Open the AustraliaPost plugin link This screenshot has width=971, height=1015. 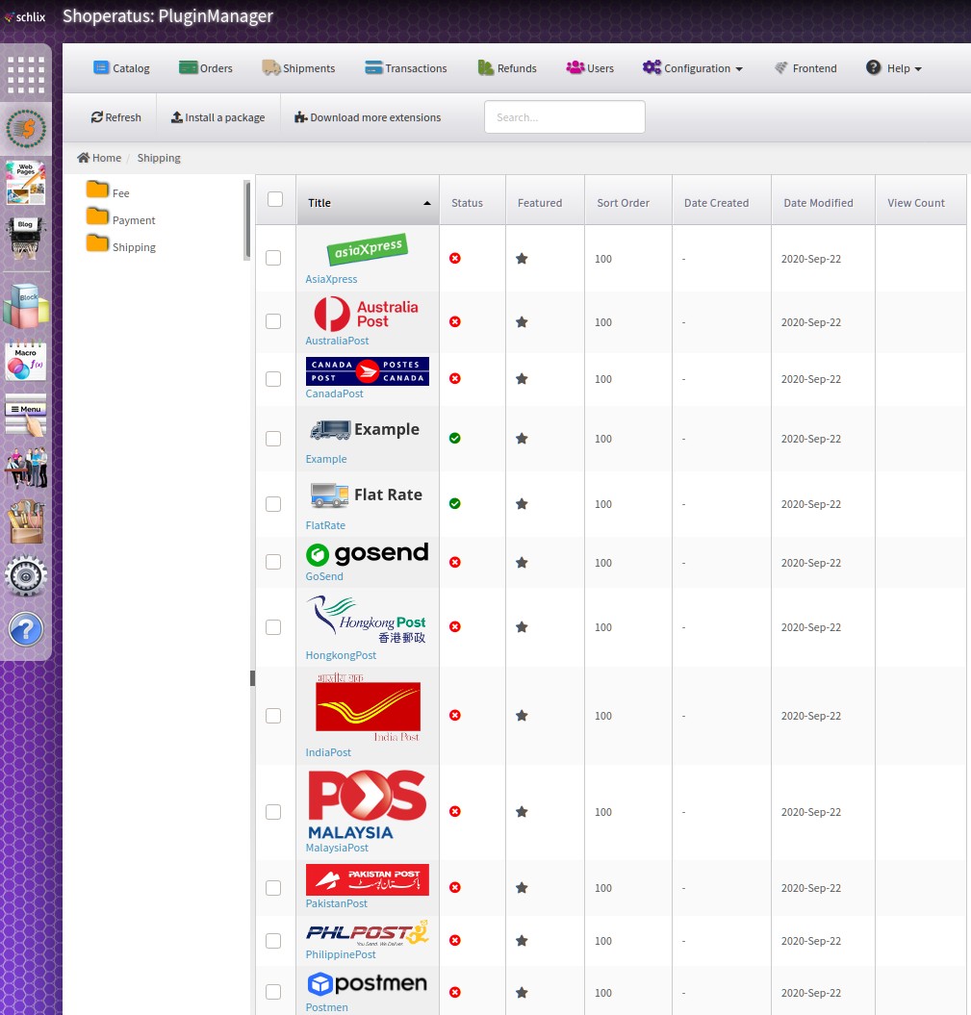click(337, 341)
